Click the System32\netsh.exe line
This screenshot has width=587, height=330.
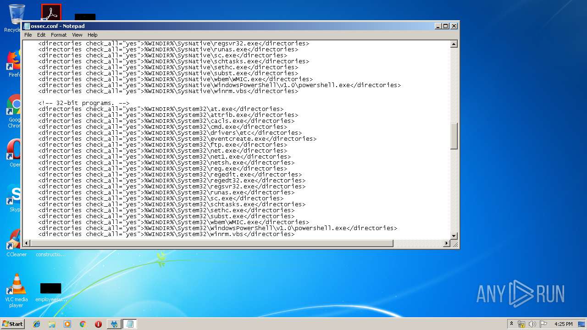[x=166, y=163]
